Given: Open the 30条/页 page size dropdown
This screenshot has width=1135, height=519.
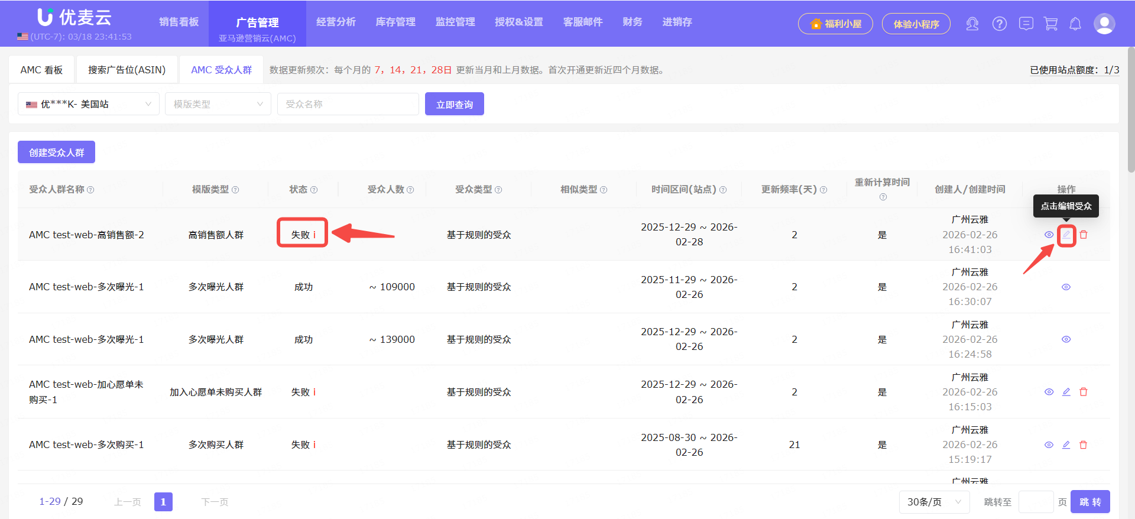Looking at the screenshot, I should pyautogui.click(x=934, y=502).
